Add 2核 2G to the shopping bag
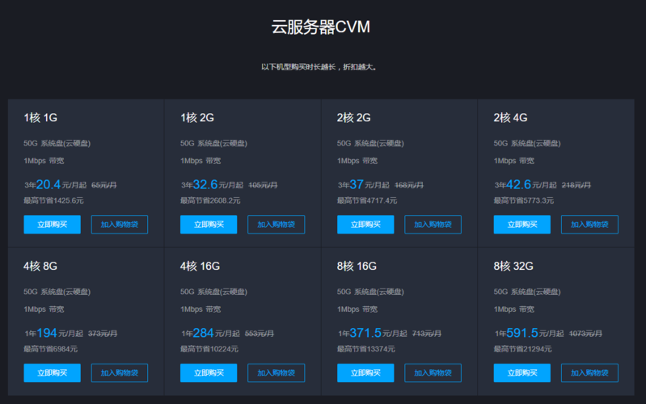646x404 pixels. pos(433,225)
